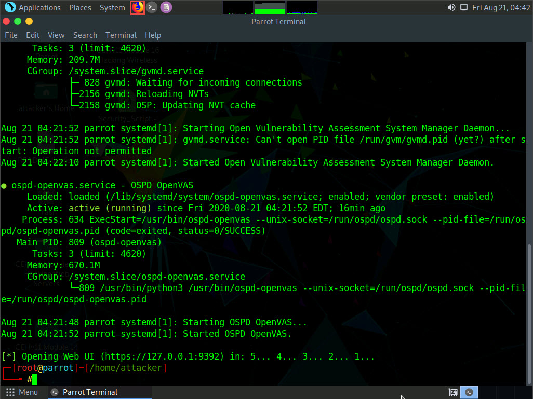Open the volume speaker control
The image size is (533, 399).
pyautogui.click(x=451, y=7)
